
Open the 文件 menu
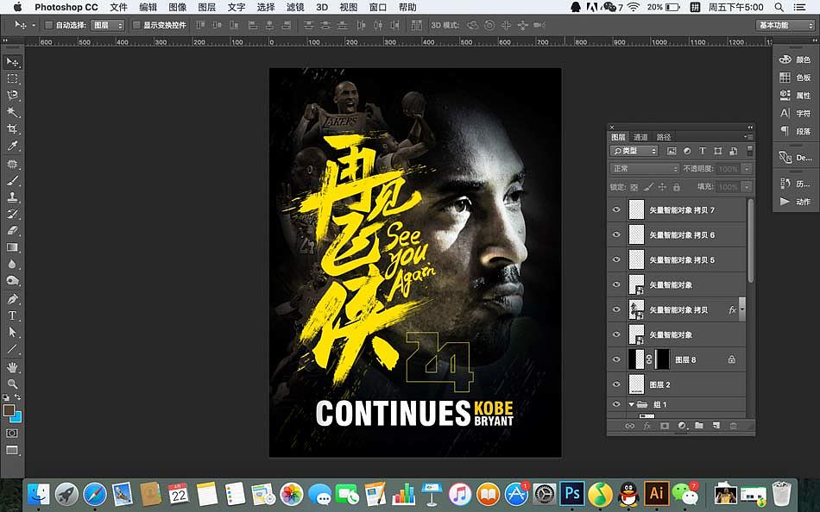[119, 7]
